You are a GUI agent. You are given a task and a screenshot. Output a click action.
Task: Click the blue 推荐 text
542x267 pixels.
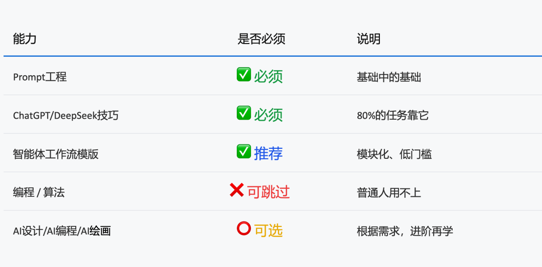(x=268, y=153)
